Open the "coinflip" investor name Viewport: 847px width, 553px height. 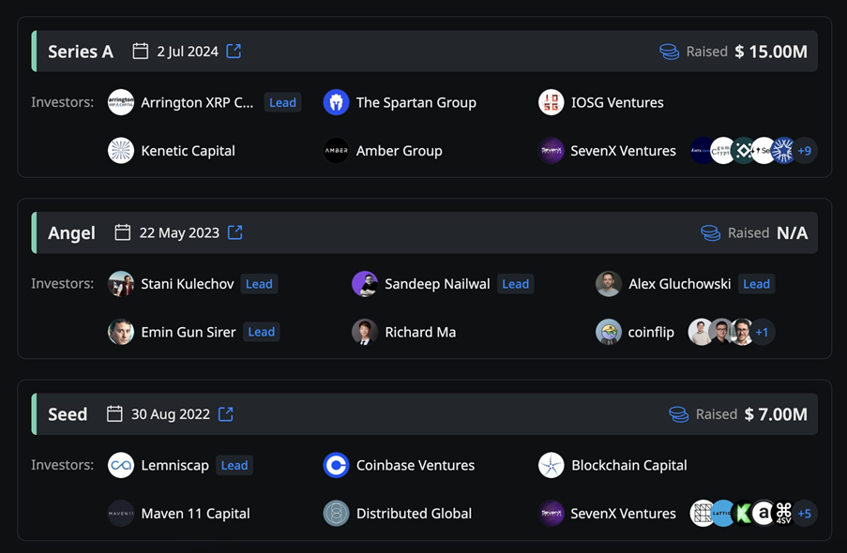pyautogui.click(x=651, y=332)
